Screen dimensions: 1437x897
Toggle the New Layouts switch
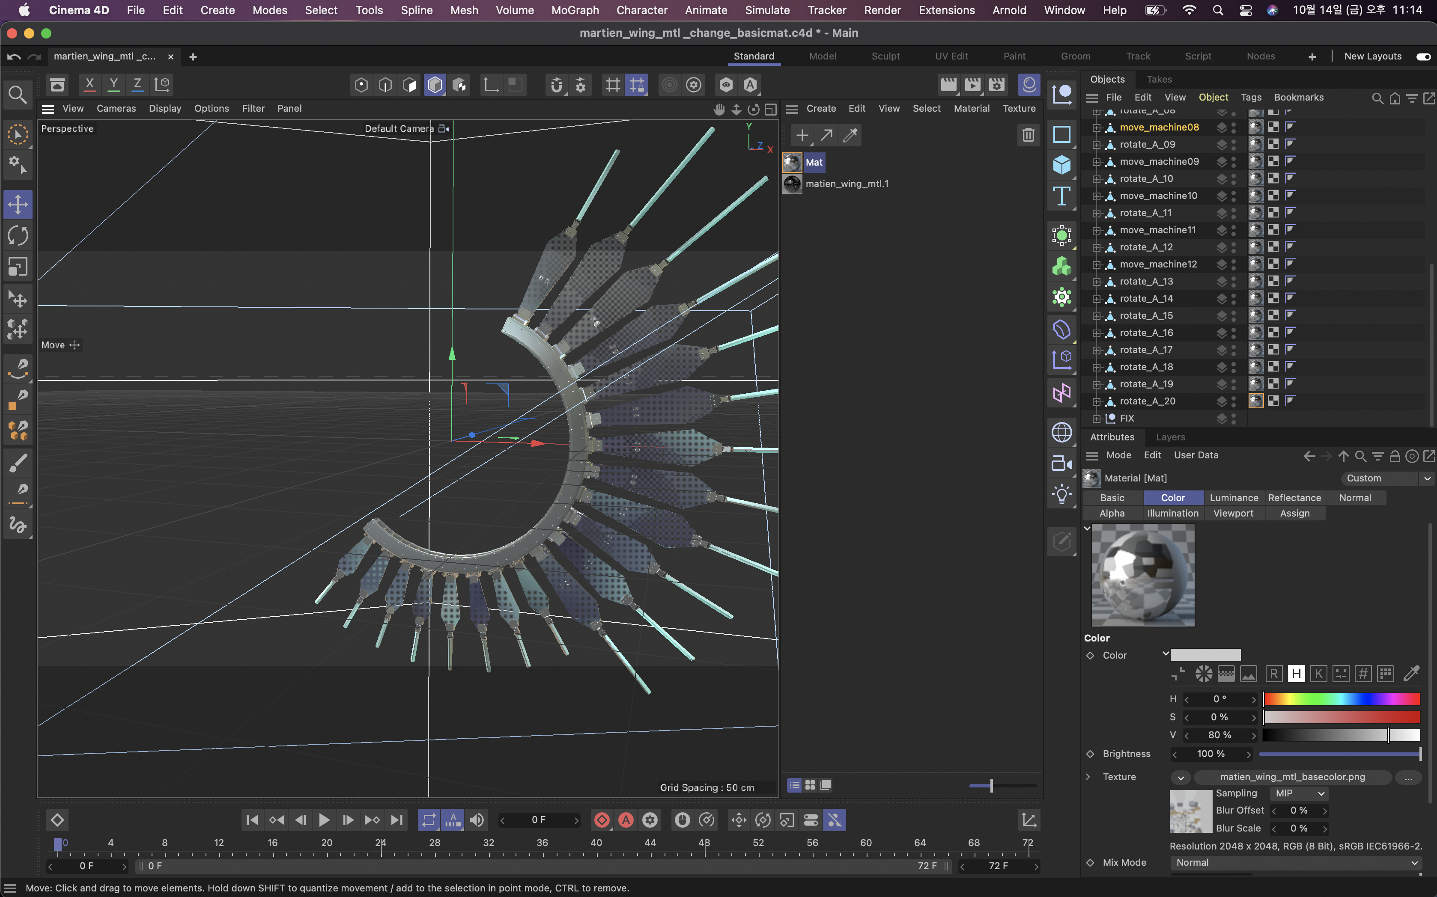click(x=1423, y=56)
